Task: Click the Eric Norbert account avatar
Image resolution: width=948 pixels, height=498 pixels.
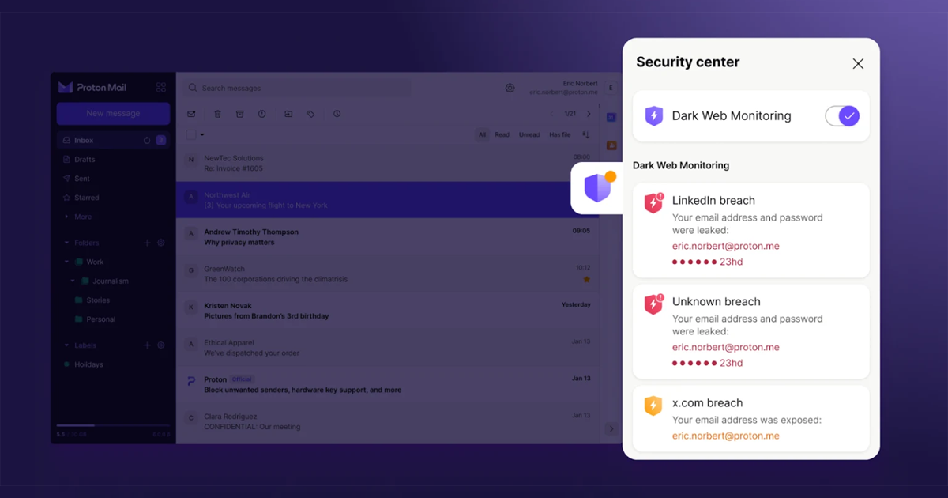Action: tap(611, 88)
